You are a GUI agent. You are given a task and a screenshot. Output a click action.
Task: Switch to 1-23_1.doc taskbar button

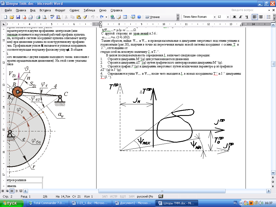90,203
